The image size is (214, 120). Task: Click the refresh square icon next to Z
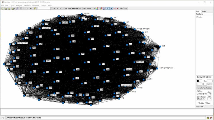click(x=21, y=8)
